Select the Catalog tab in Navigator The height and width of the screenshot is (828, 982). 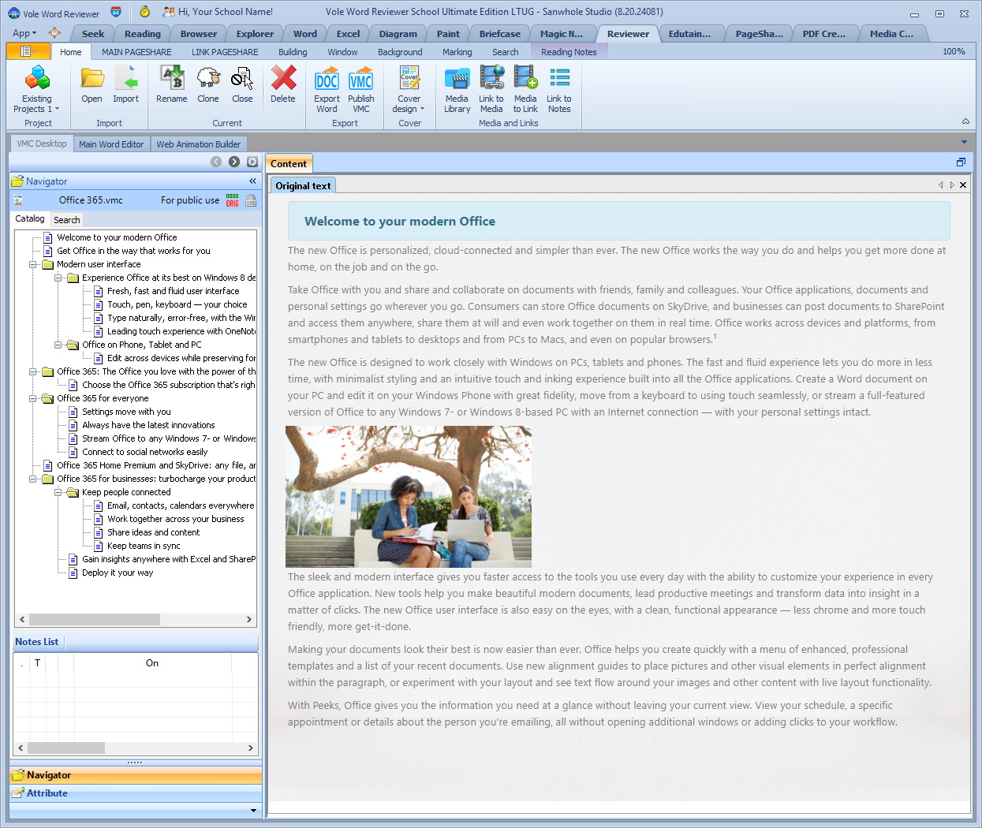pyautogui.click(x=30, y=219)
